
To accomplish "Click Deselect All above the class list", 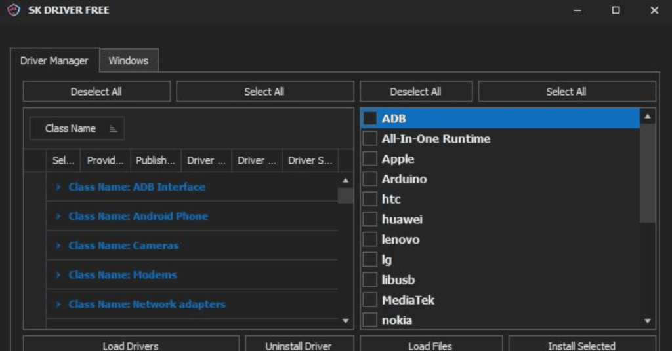I will click(96, 92).
